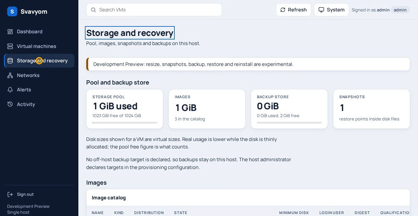Click the NAME column header
This screenshot has width=418, height=216.
pyautogui.click(x=98, y=213)
